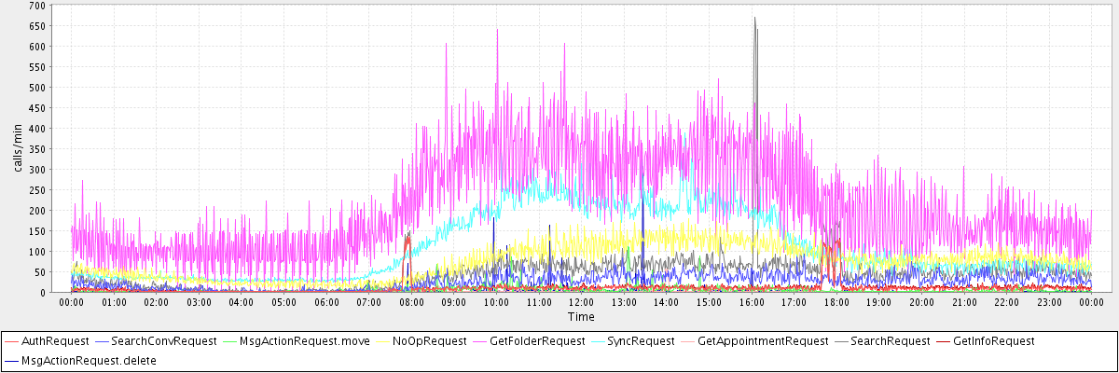Screen dimensions: 1119x373
Task: Click the "calls/min" y-axis title
Action: click(x=18, y=147)
